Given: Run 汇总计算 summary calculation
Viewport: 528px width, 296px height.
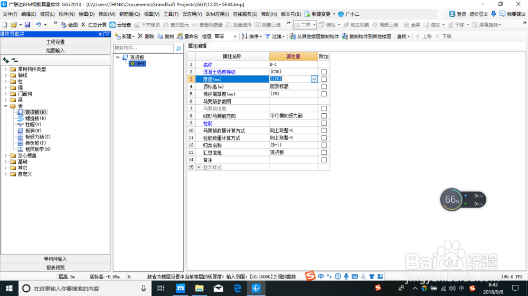Looking at the screenshot, I should point(94,25).
